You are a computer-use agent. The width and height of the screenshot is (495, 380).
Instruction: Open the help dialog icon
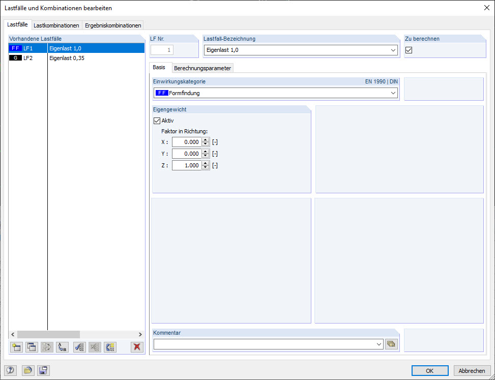pyautogui.click(x=10, y=370)
